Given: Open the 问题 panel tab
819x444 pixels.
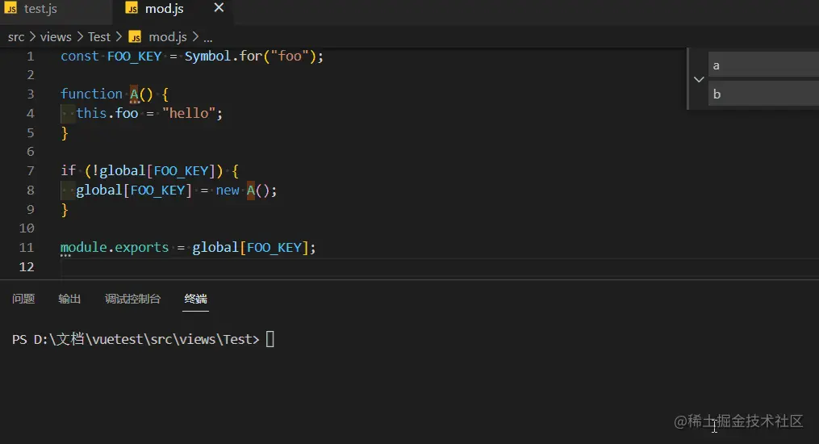Looking at the screenshot, I should coord(23,299).
